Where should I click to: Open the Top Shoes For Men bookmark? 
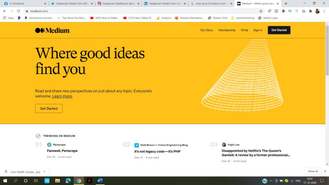(x=72, y=18)
